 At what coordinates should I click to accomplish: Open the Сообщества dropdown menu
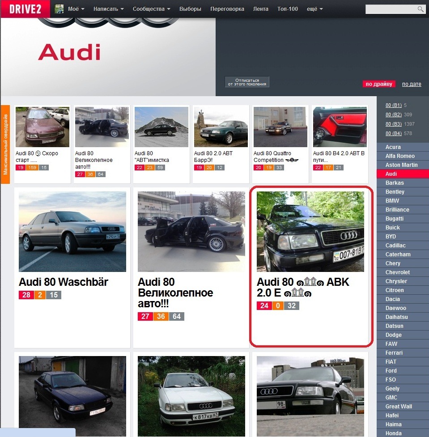click(151, 9)
